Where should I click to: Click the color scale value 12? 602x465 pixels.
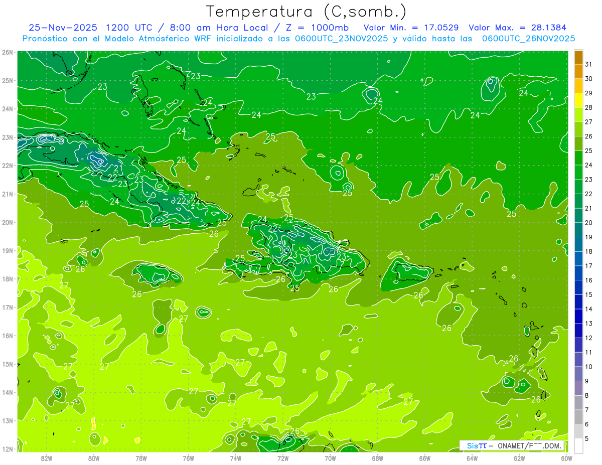pos(589,338)
